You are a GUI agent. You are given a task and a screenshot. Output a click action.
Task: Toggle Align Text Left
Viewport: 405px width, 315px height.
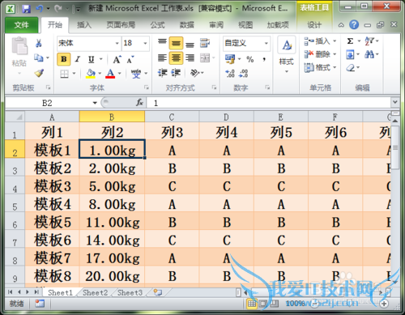[x=162, y=57]
